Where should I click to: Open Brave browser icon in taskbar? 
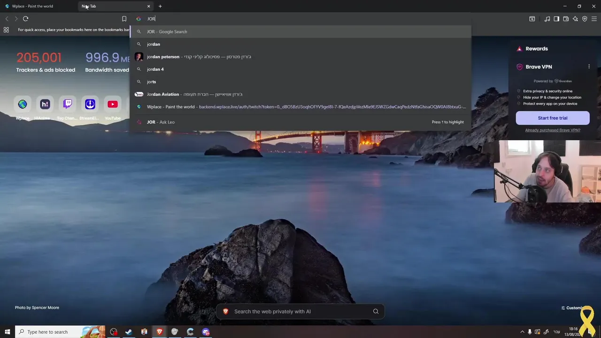[x=160, y=332]
